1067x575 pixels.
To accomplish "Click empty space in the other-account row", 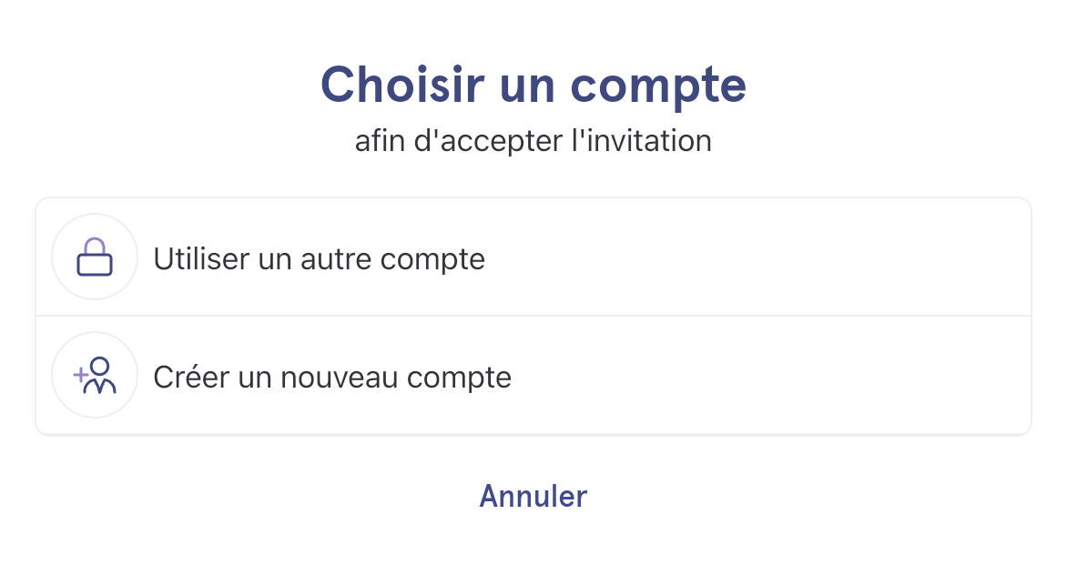I will [756, 257].
